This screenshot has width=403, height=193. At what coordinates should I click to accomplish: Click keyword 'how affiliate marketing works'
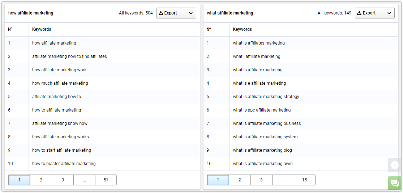click(60, 137)
